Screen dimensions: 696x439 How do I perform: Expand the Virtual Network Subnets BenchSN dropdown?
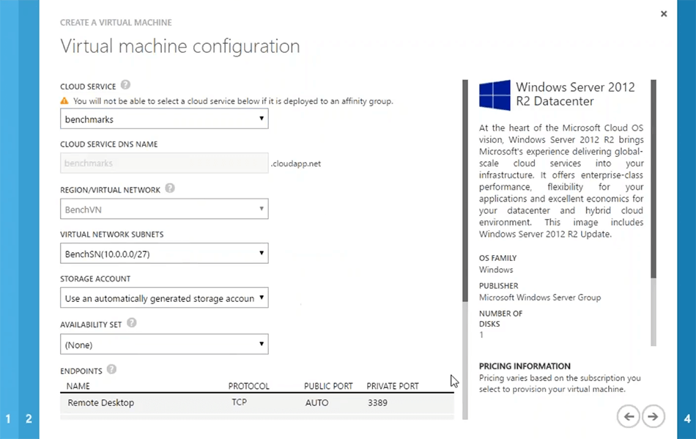(x=164, y=254)
